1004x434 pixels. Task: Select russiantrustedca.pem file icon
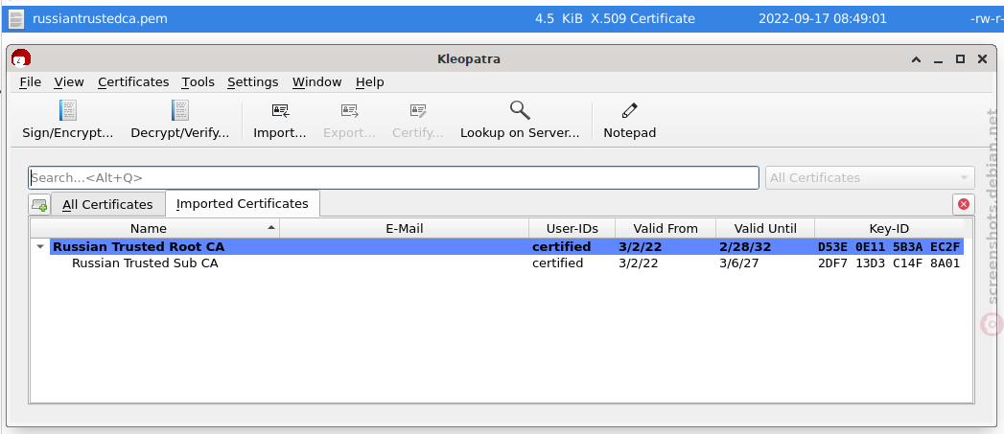tap(16, 18)
